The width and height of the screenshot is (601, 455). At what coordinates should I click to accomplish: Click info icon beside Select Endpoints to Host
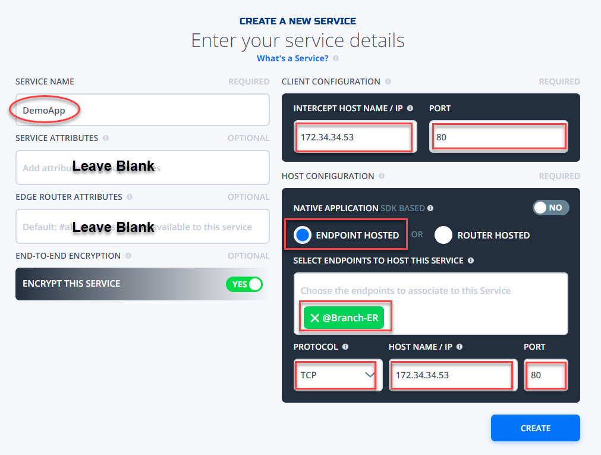(471, 261)
